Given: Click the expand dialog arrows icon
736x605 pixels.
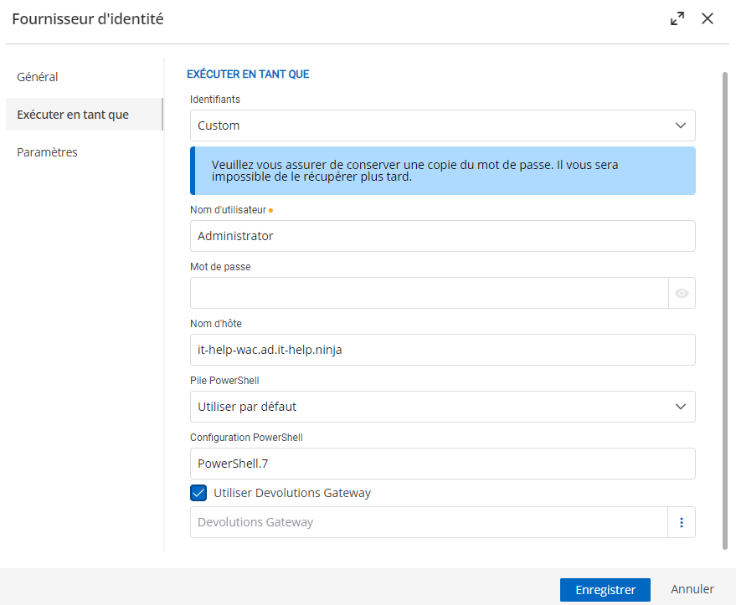Looking at the screenshot, I should coord(677,18).
